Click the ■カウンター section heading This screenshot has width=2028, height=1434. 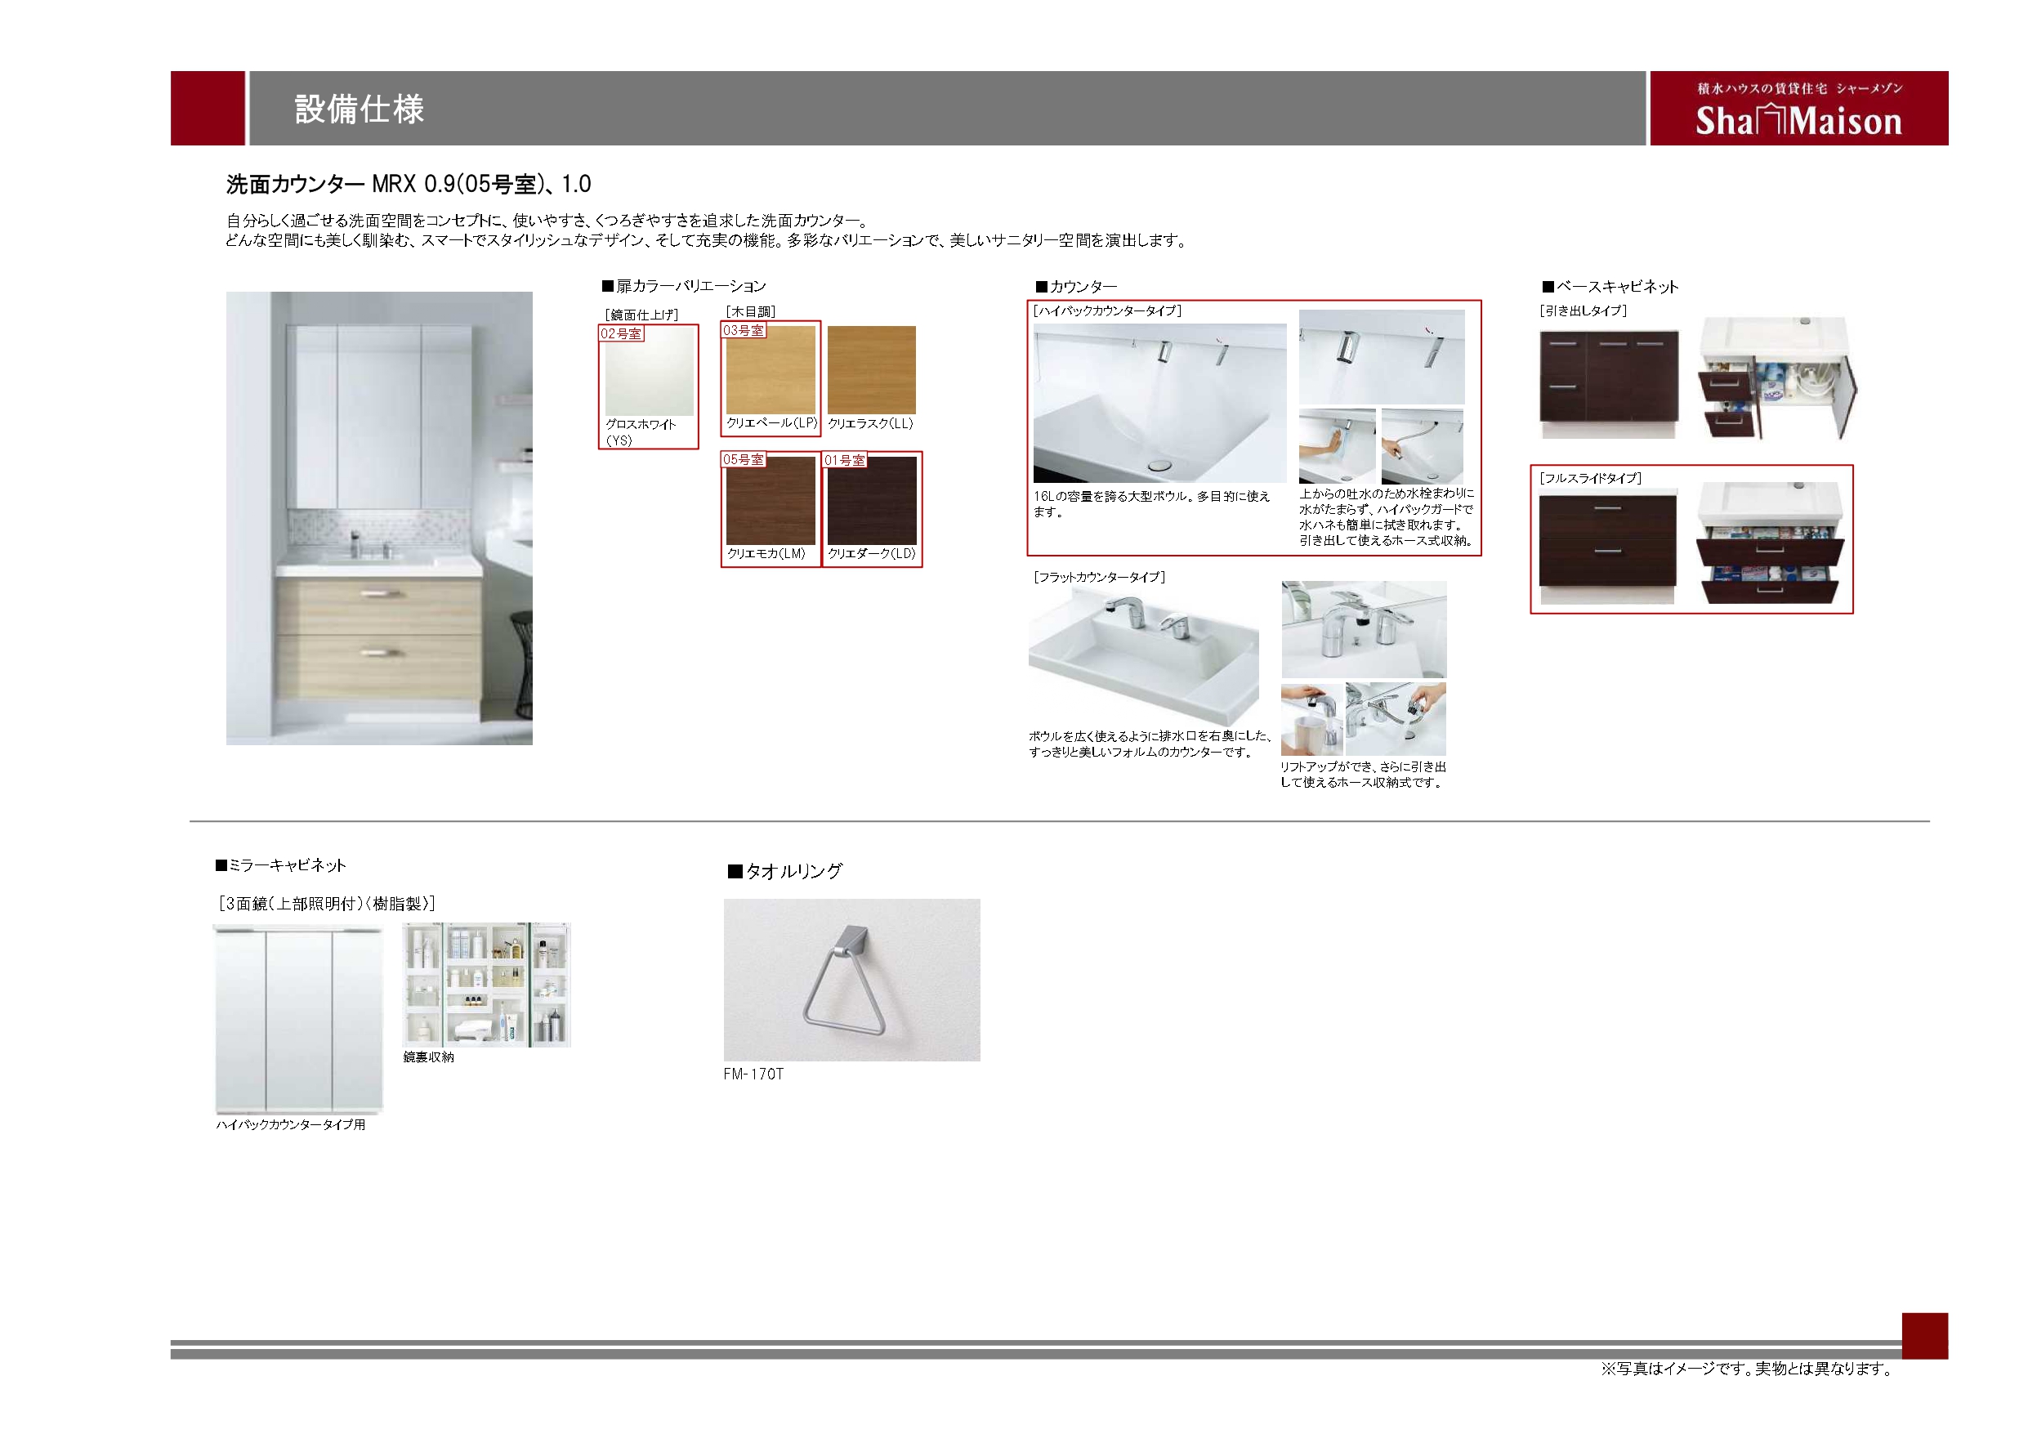pyautogui.click(x=1076, y=286)
